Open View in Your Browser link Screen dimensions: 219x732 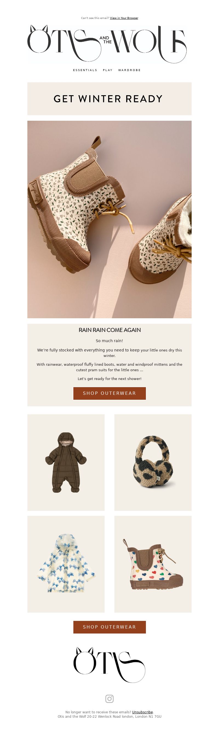click(x=124, y=18)
